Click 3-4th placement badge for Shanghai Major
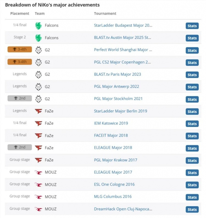The image size is (206, 218). coord(20,49)
